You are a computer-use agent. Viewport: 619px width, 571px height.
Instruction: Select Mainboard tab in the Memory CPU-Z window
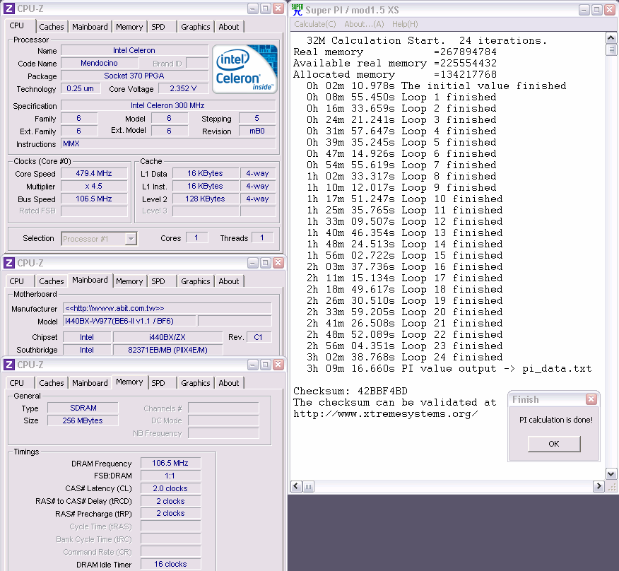pyautogui.click(x=90, y=383)
